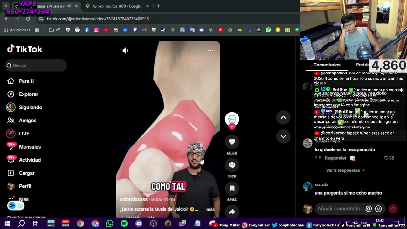407x229 pixels.
Task: Expand the caption with the más link
Action: [210, 209]
